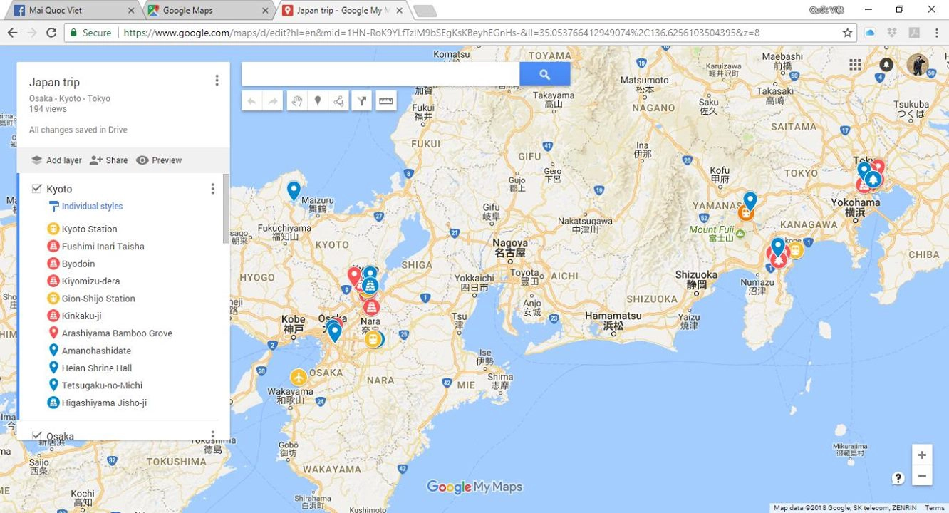Select Gion-Shijo Station in the list
The width and height of the screenshot is (949, 513).
click(98, 299)
